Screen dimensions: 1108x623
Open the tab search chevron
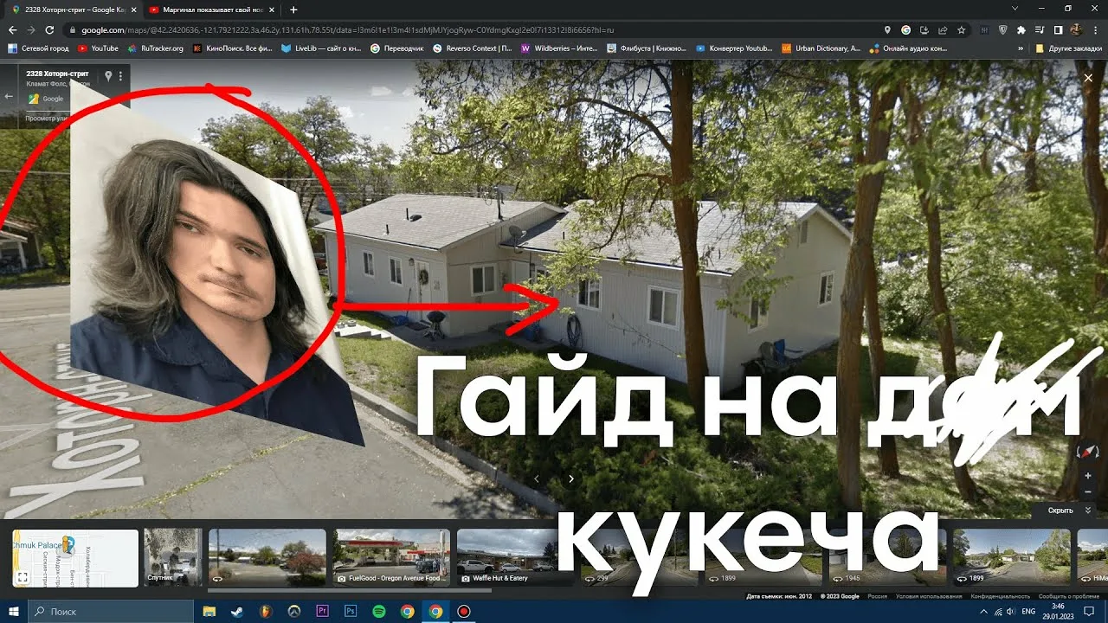(1015, 9)
